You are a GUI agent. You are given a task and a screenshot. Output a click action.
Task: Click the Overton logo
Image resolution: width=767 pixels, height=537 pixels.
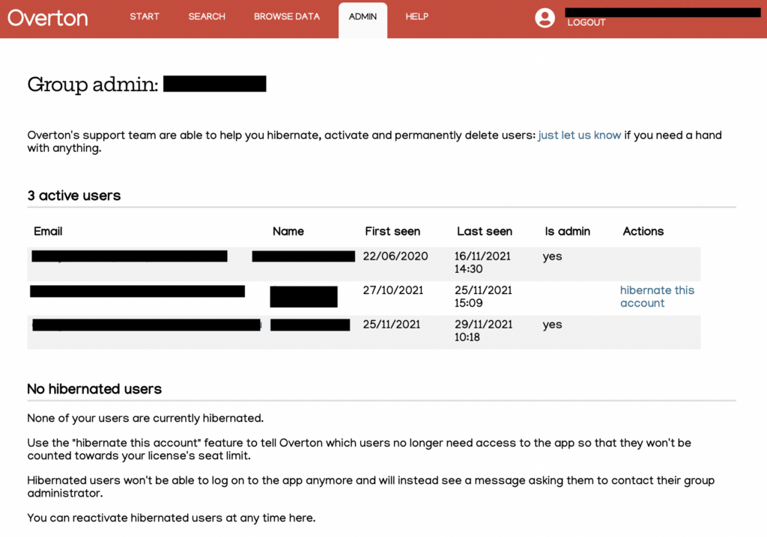point(47,18)
